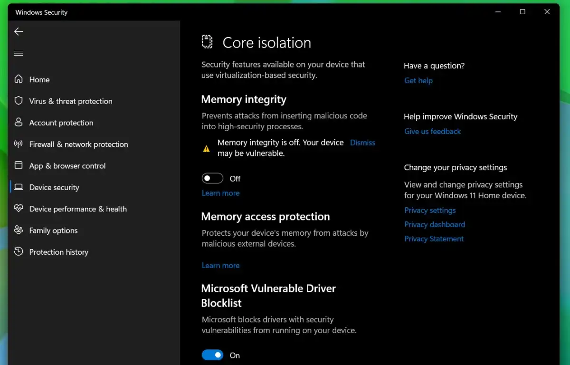The image size is (570, 365).
Task: Select the Account protection shield icon
Action: point(19,123)
